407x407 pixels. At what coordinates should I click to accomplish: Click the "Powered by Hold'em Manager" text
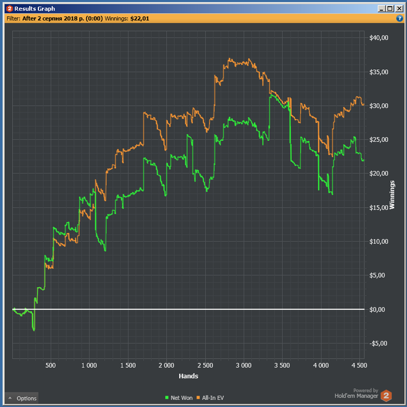[356, 393]
